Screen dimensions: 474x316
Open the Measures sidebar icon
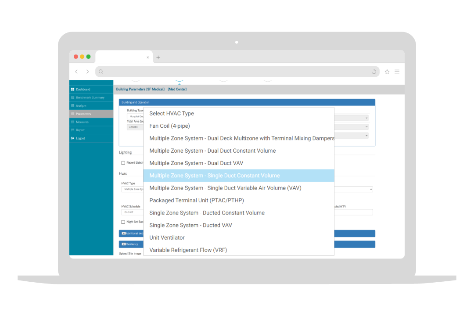pos(73,122)
